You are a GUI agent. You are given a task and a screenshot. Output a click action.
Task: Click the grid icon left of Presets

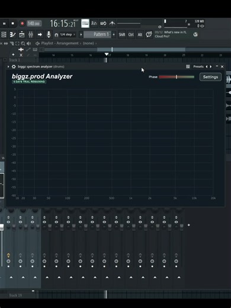(x=188, y=66)
